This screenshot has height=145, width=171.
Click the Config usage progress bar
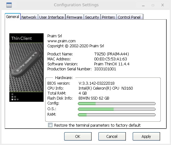click(x=117, y=104)
